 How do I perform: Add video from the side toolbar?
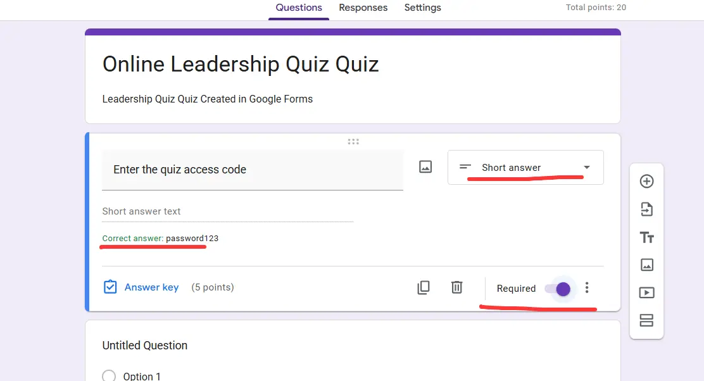click(646, 292)
